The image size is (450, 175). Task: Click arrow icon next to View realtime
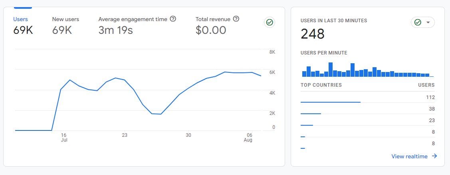coord(434,156)
